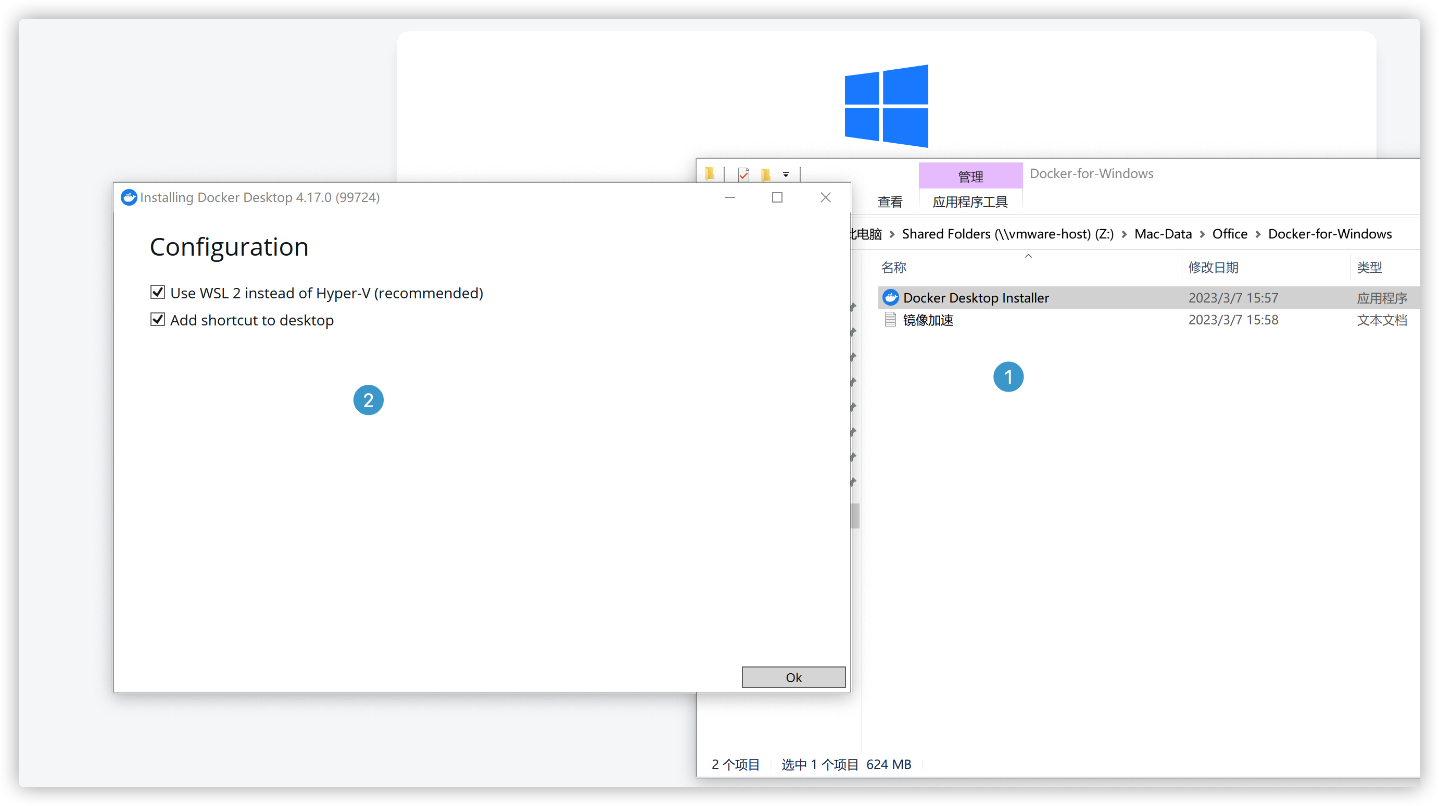Close the Docker Desktop installer window
The width and height of the screenshot is (1439, 806).
coord(825,197)
